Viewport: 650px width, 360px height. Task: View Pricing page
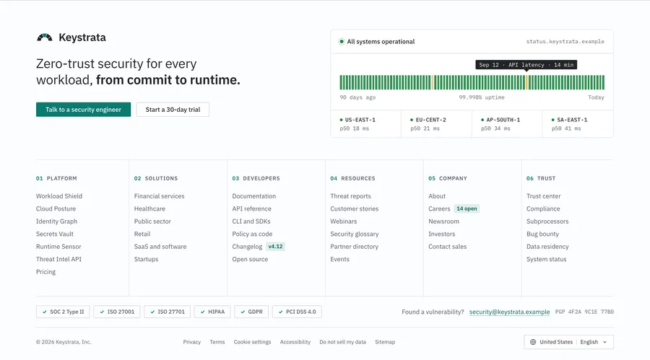(x=45, y=272)
